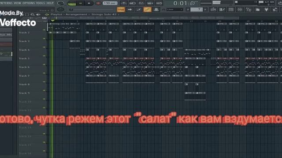
Task: Click the Track 2 label
Action: pos(24,32)
